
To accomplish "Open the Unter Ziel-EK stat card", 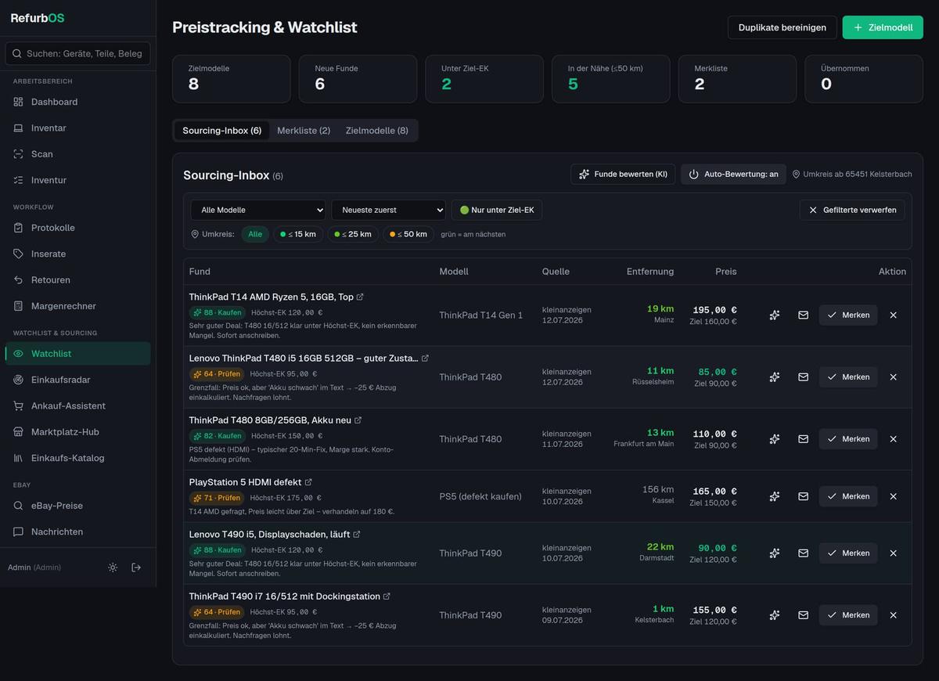I will coord(484,79).
